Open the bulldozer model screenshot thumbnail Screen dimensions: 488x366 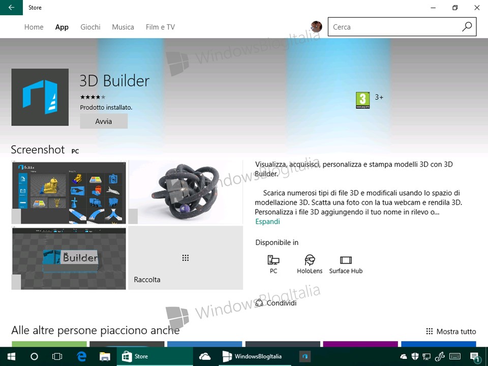[69, 192]
